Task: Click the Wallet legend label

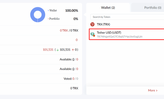Action: 53,10
